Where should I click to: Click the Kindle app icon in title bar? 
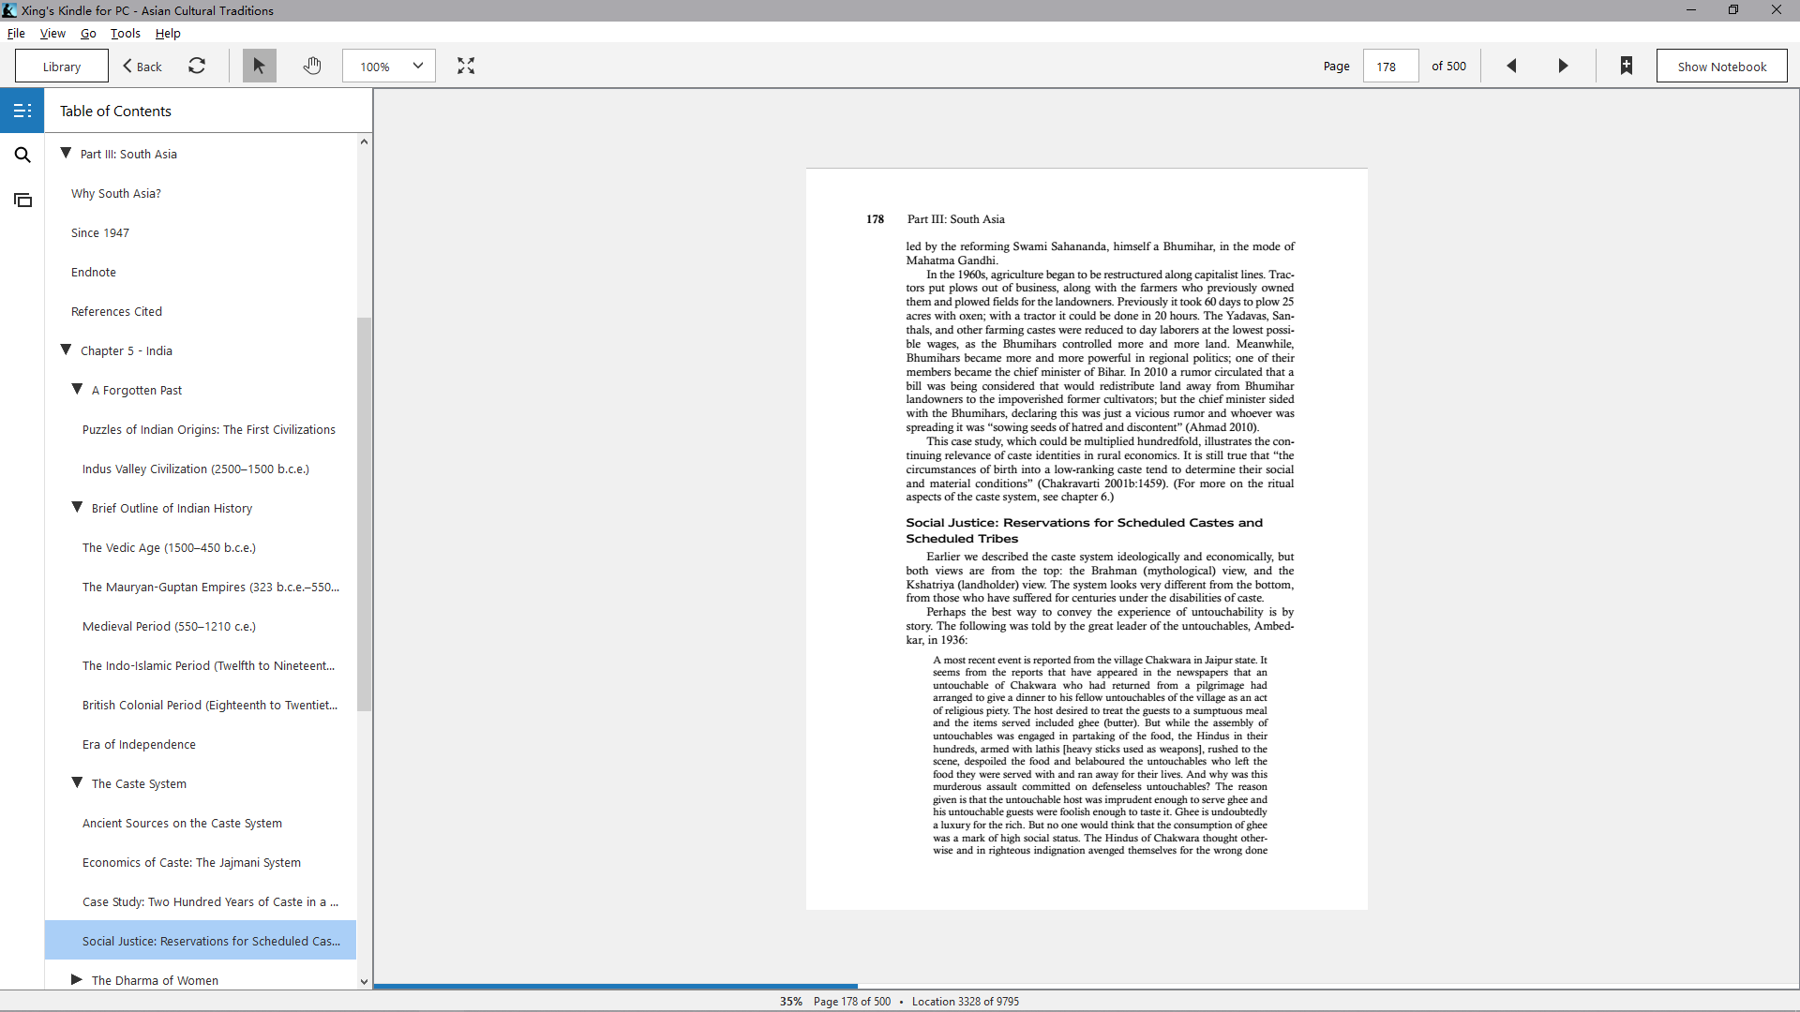(x=9, y=10)
